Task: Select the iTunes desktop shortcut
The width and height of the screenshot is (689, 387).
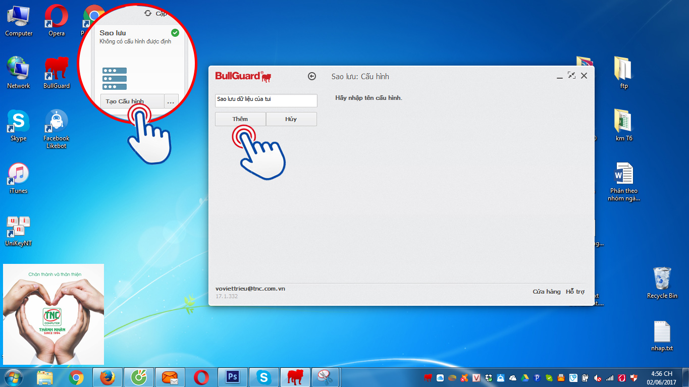Action: click(19, 179)
